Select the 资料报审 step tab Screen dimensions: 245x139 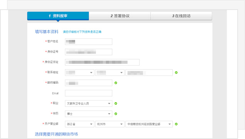pos(58,16)
